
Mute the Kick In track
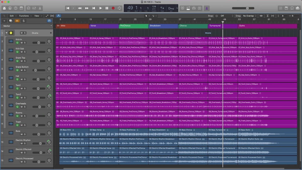click(x=21, y=43)
